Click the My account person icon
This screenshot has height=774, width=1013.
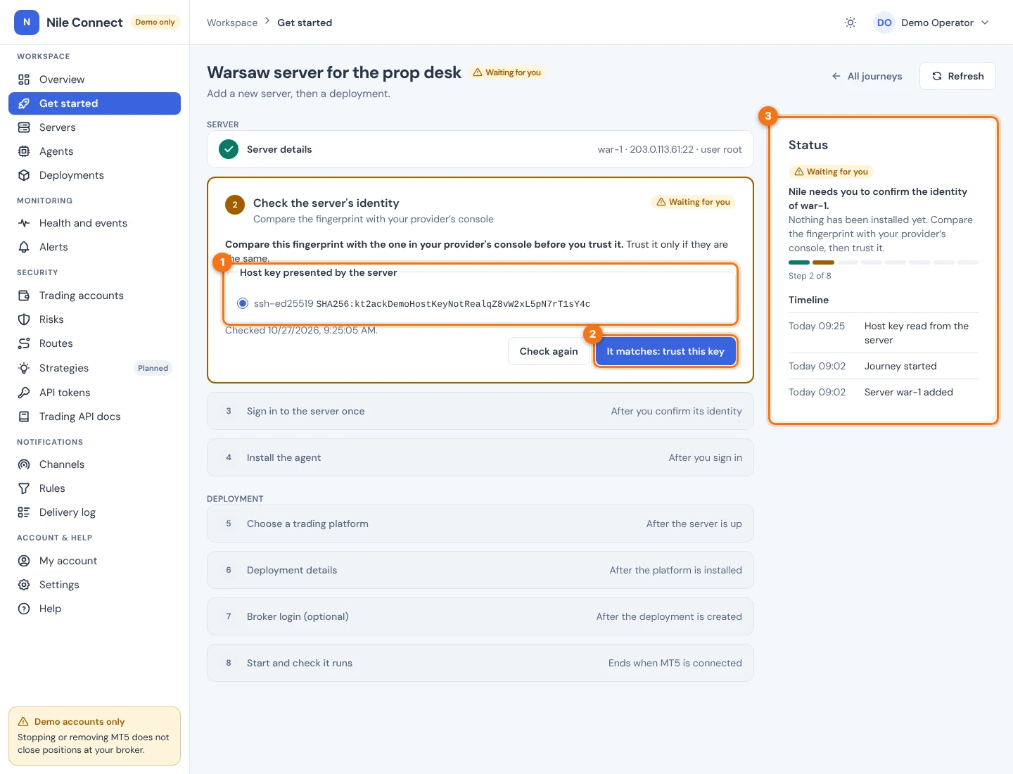pos(24,561)
